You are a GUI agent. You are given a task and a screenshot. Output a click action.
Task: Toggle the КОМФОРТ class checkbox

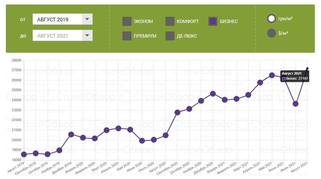[170, 21]
